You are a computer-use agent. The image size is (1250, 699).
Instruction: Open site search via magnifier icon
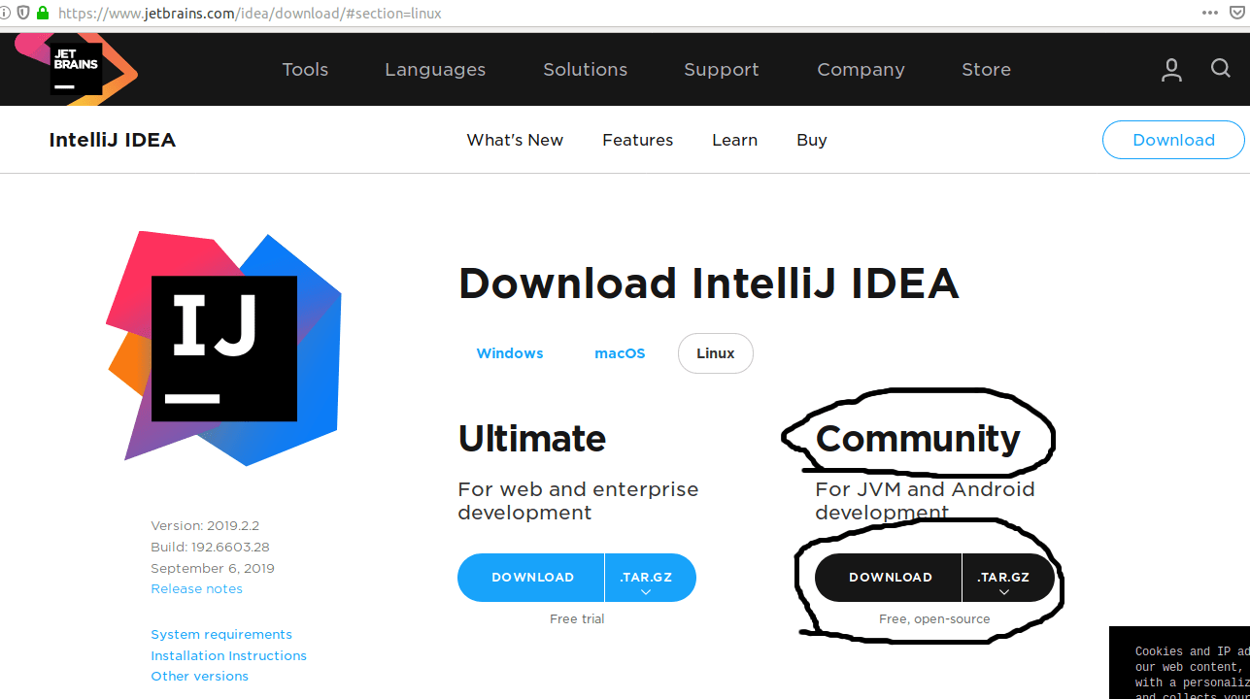point(1221,68)
